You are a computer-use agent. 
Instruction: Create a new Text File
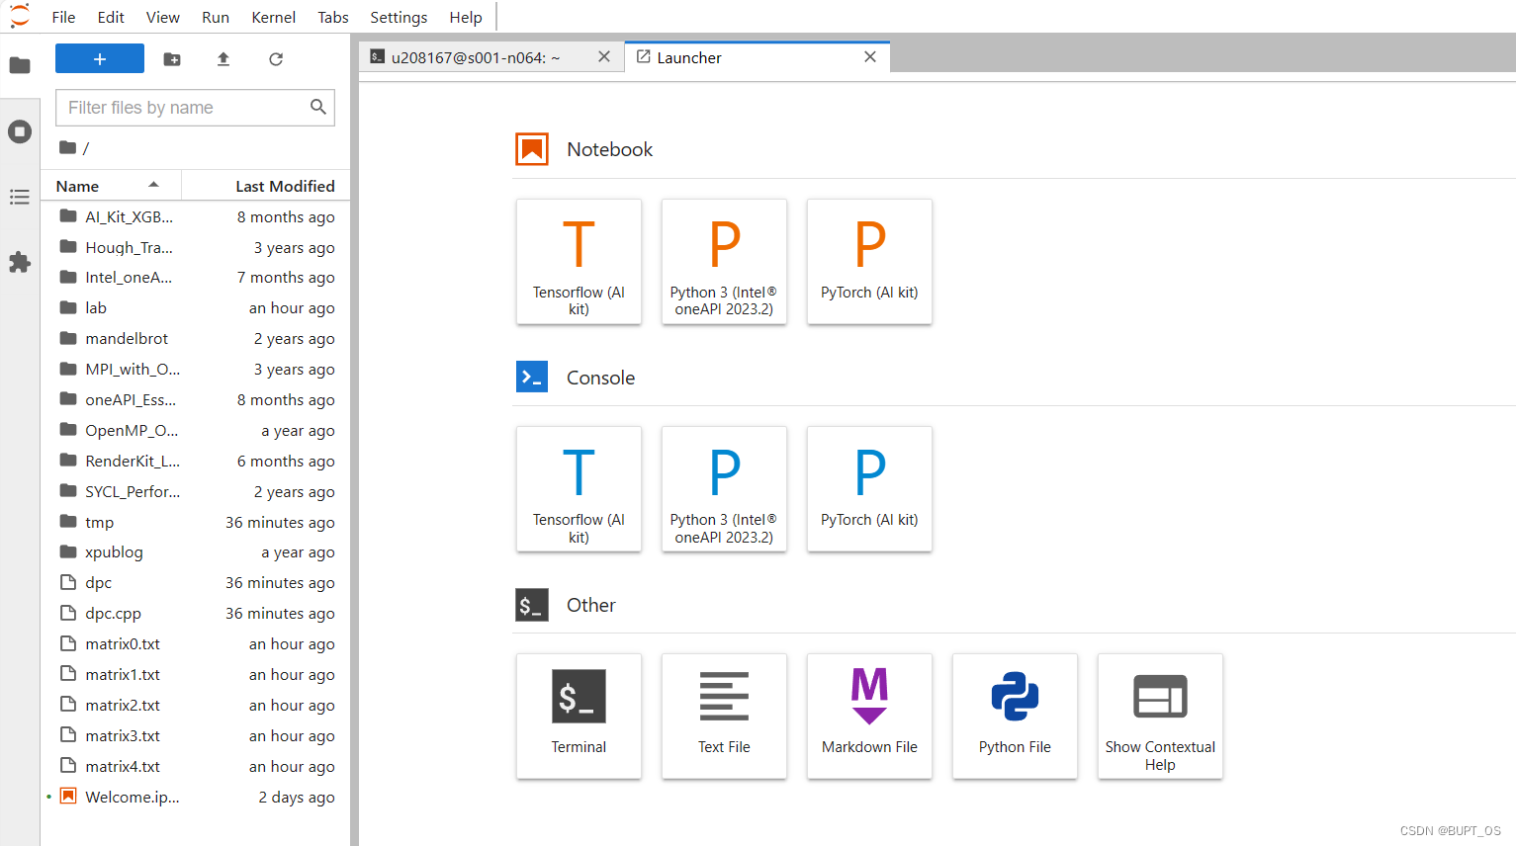point(724,717)
